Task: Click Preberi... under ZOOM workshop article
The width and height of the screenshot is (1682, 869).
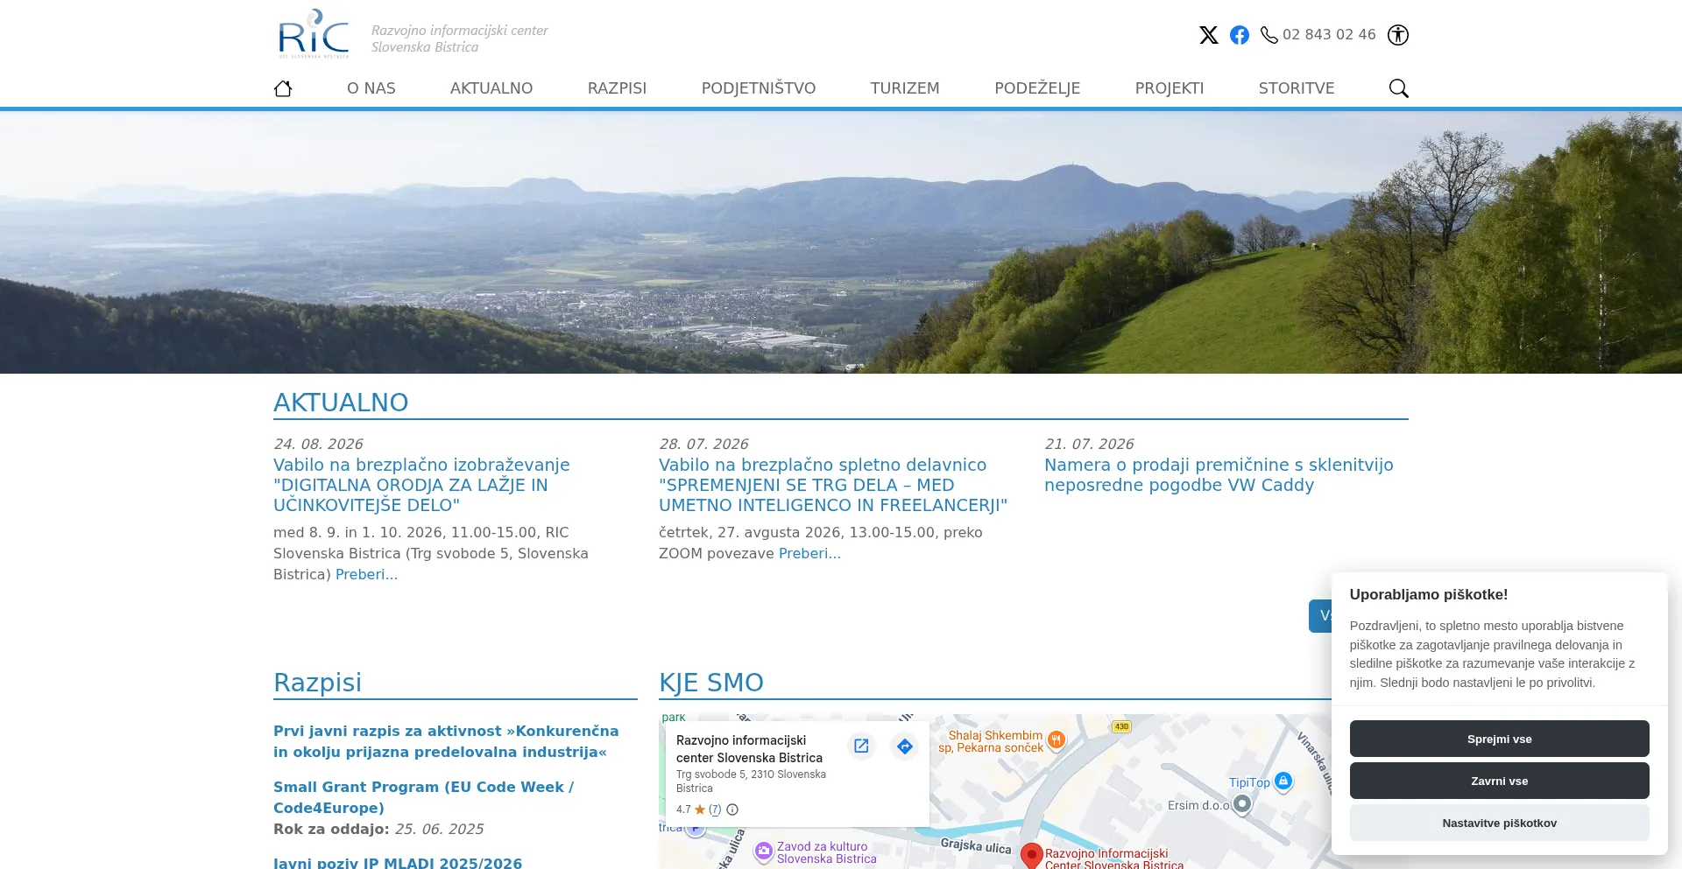Action: coord(809,553)
